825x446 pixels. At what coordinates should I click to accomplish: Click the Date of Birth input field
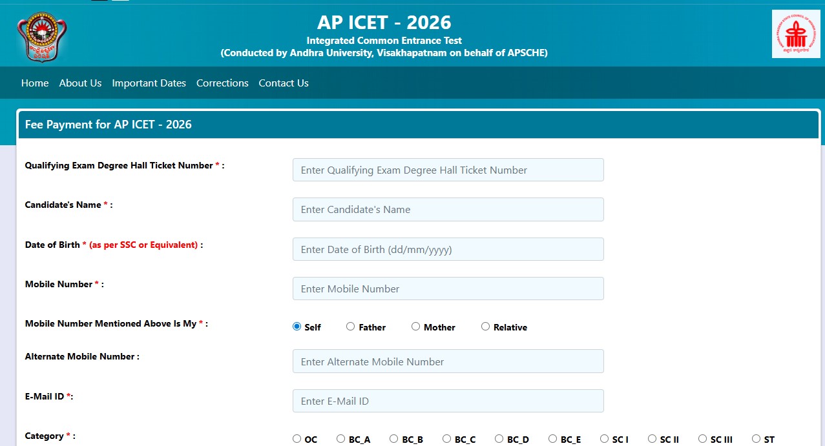pyautogui.click(x=448, y=249)
